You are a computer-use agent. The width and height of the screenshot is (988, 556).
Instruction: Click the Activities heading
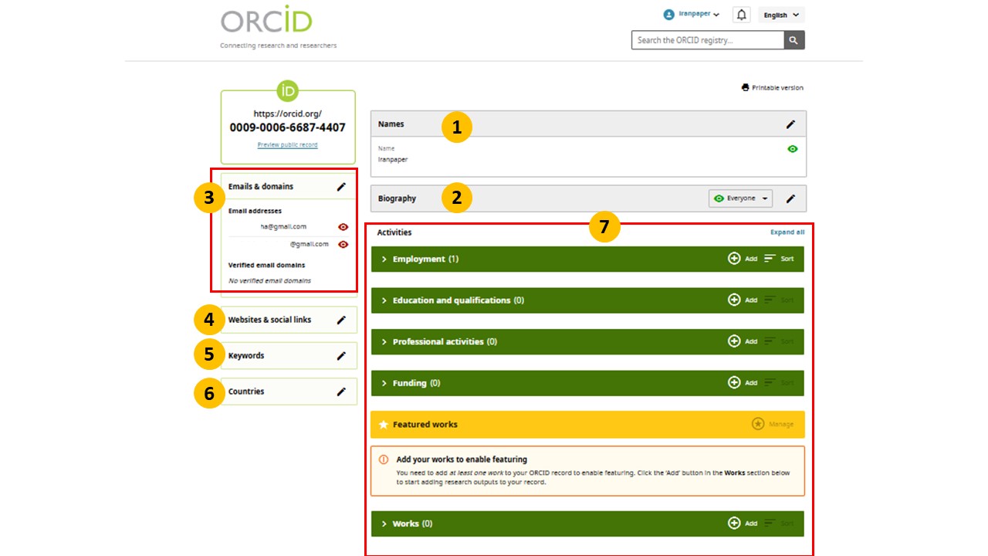(x=394, y=232)
